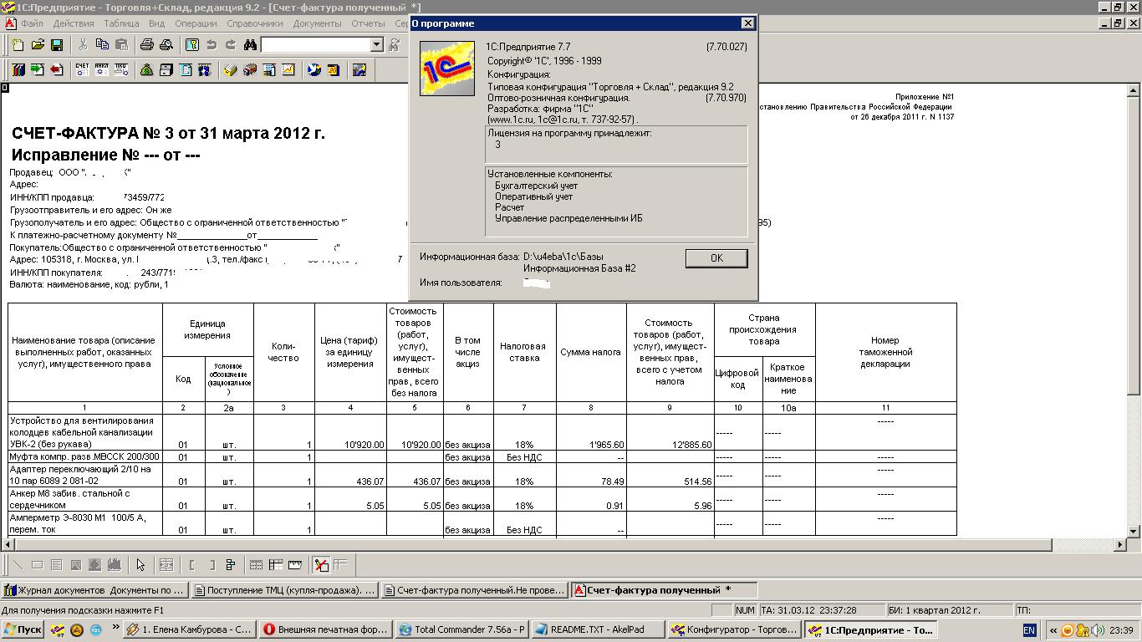Open the Файл menu
1142x642 pixels.
[x=32, y=23]
